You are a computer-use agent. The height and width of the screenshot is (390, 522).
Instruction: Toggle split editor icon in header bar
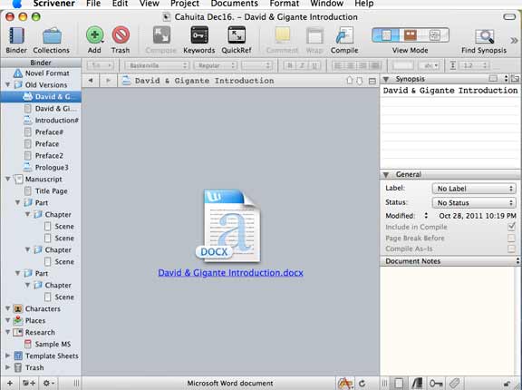(x=372, y=81)
